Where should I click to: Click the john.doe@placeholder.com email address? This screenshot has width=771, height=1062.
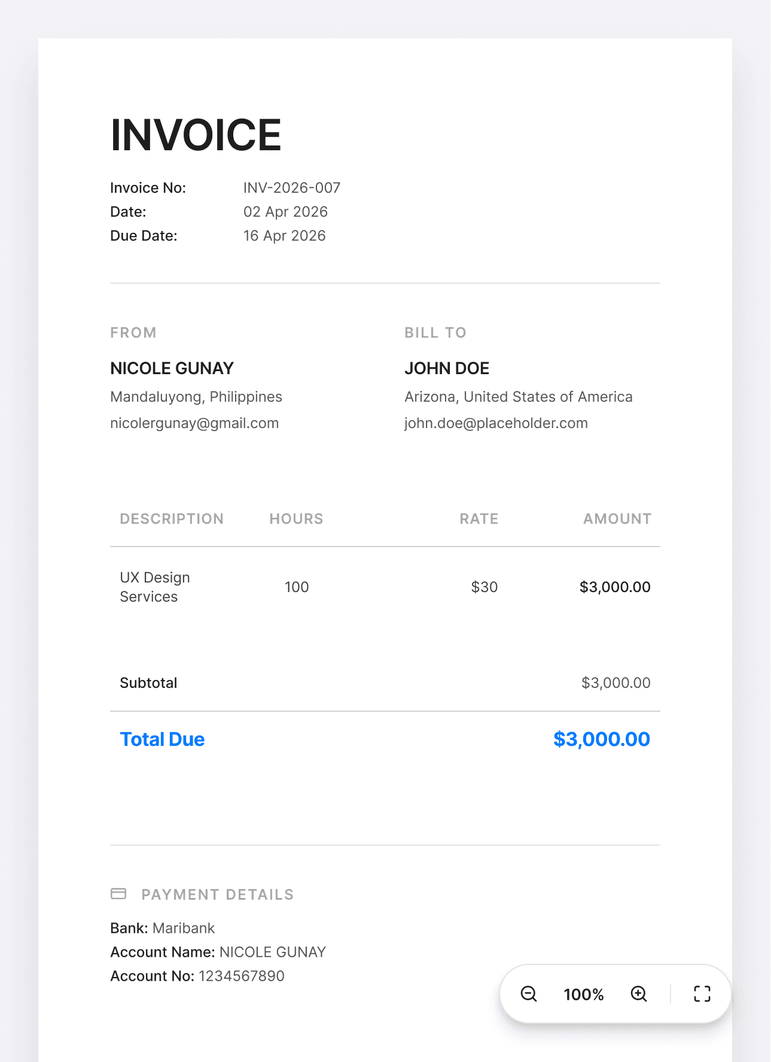(x=496, y=423)
